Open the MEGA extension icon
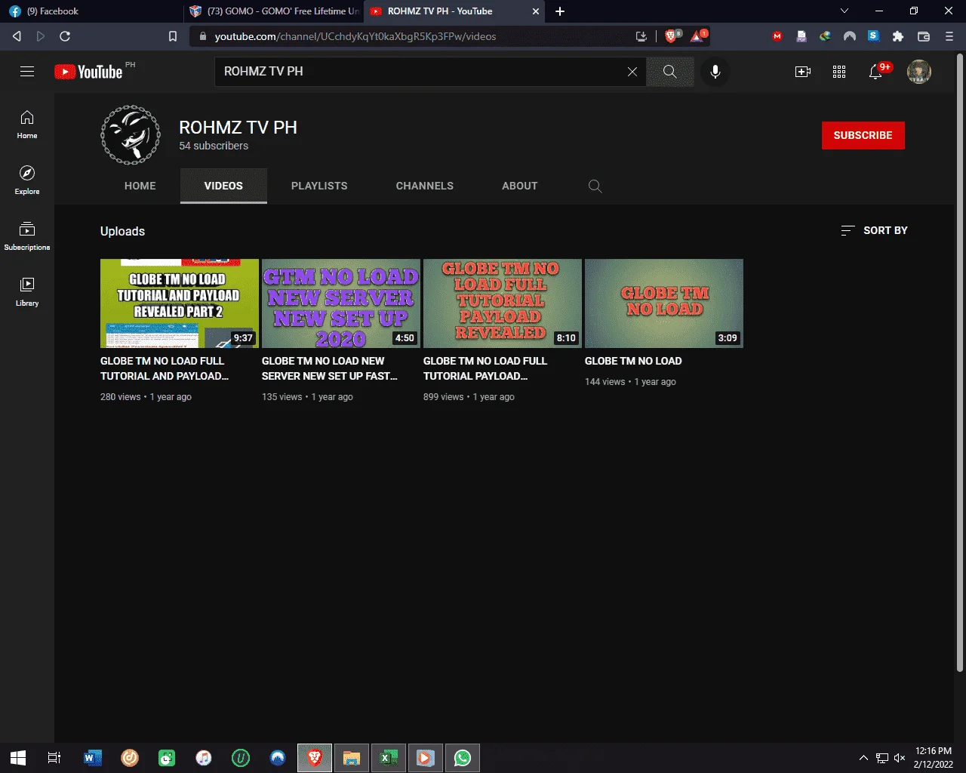 pos(777,36)
